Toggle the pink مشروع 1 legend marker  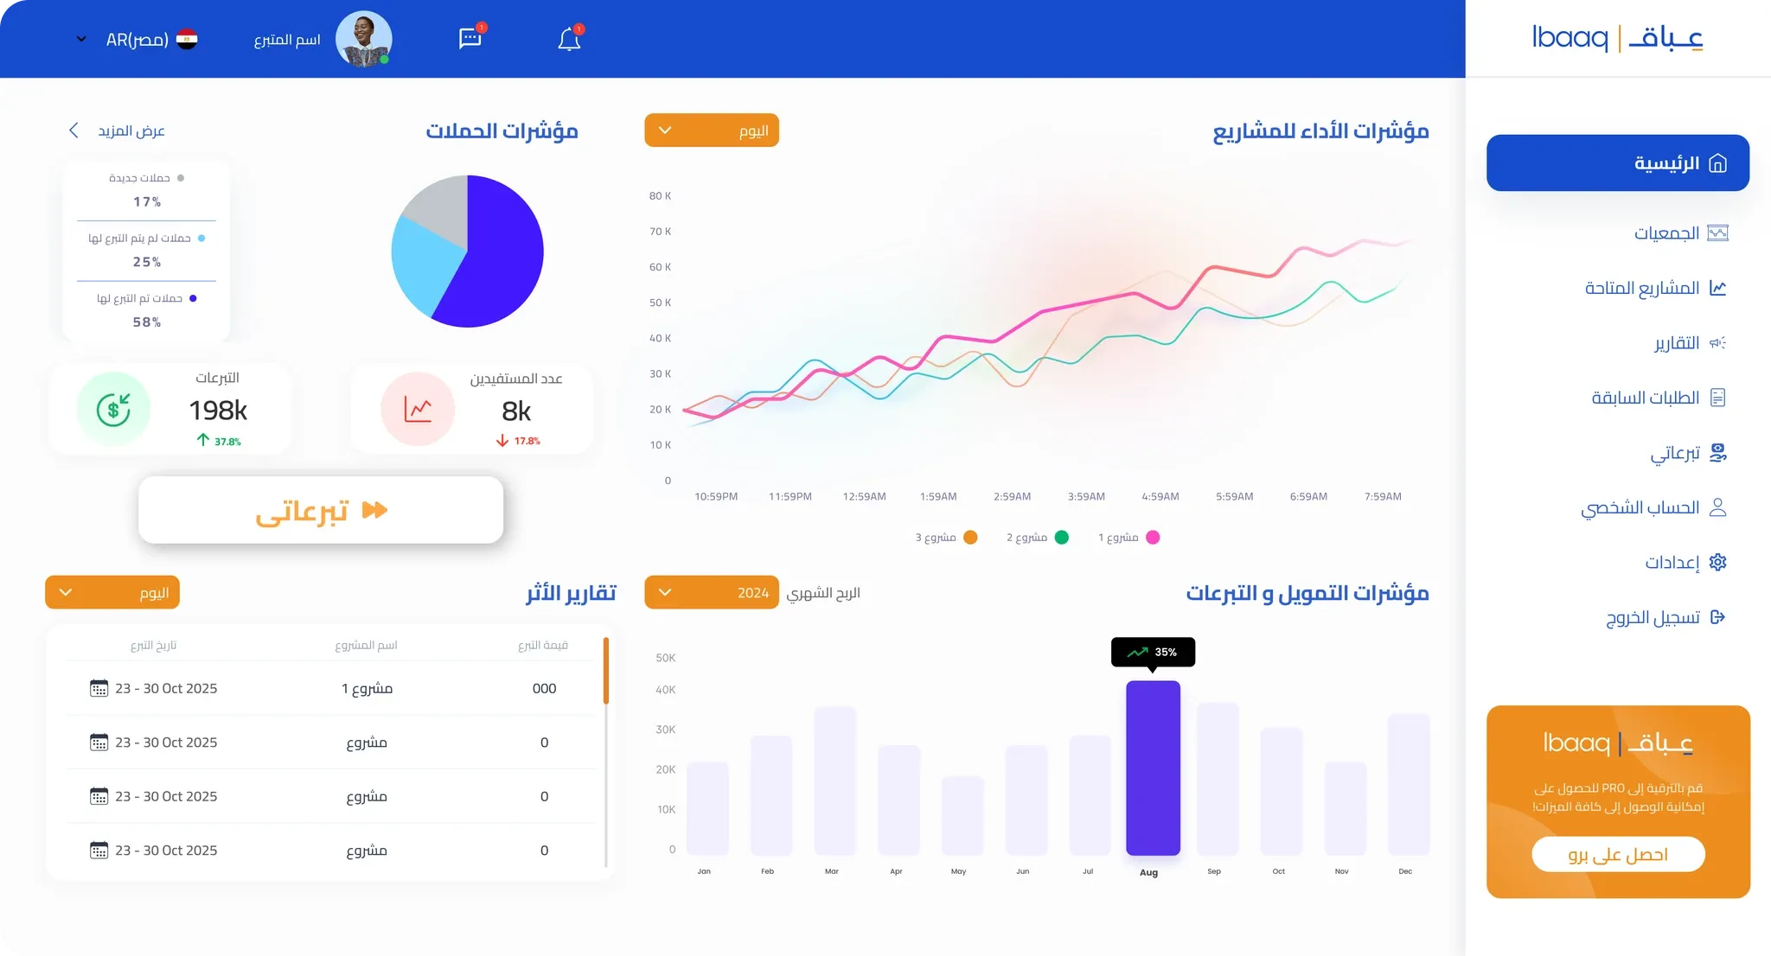coord(1153,538)
